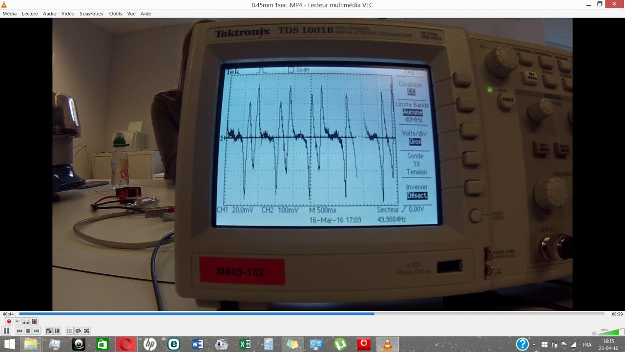Open the Vidéo menu

(x=68, y=14)
